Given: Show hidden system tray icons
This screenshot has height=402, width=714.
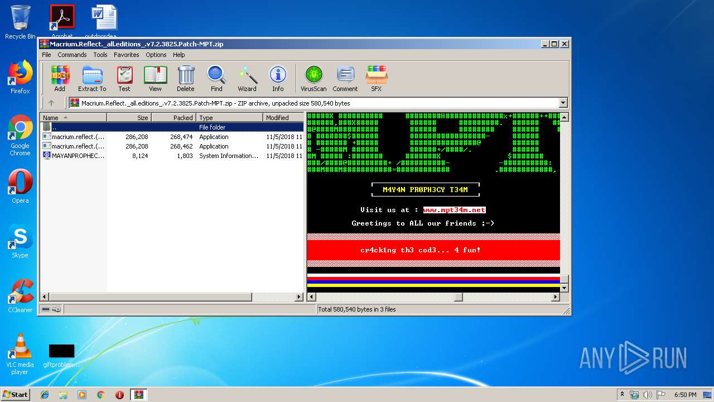Looking at the screenshot, I should [622, 395].
